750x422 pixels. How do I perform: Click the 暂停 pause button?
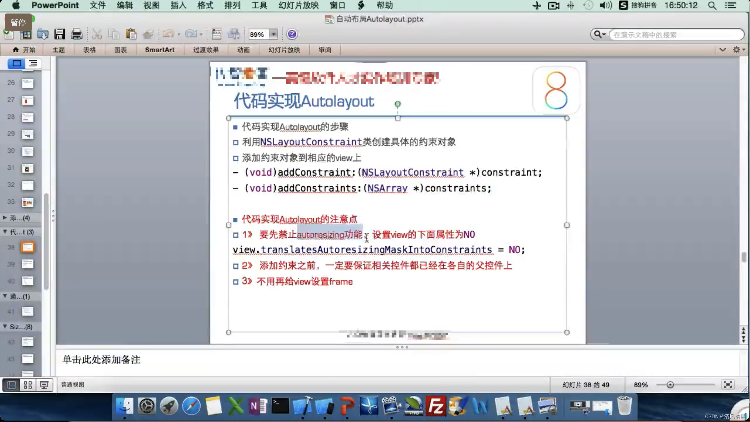[x=18, y=23]
